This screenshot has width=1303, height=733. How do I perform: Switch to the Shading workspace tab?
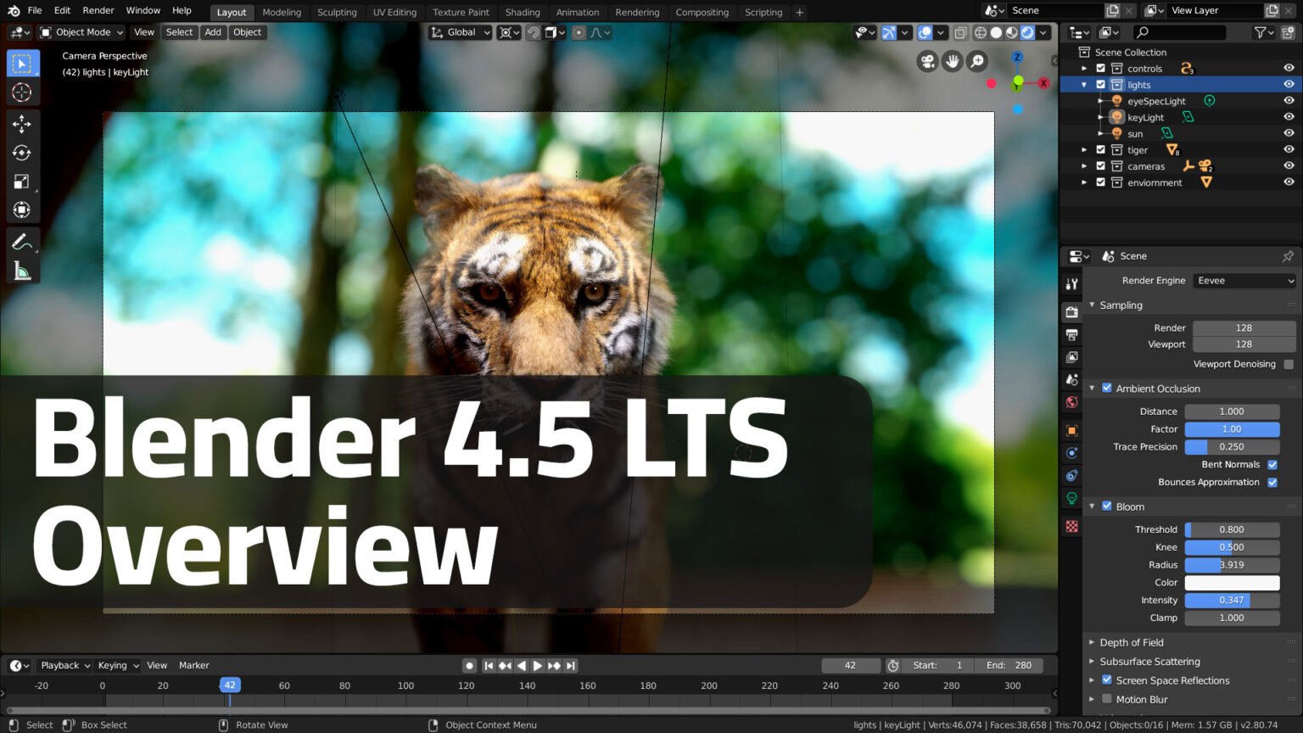coord(523,12)
